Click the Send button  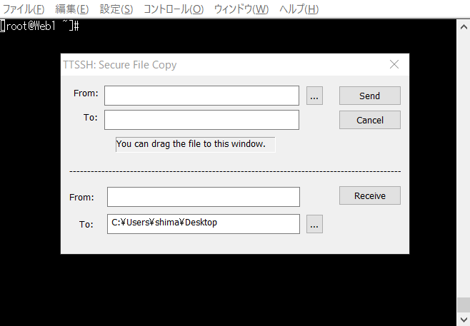click(369, 96)
